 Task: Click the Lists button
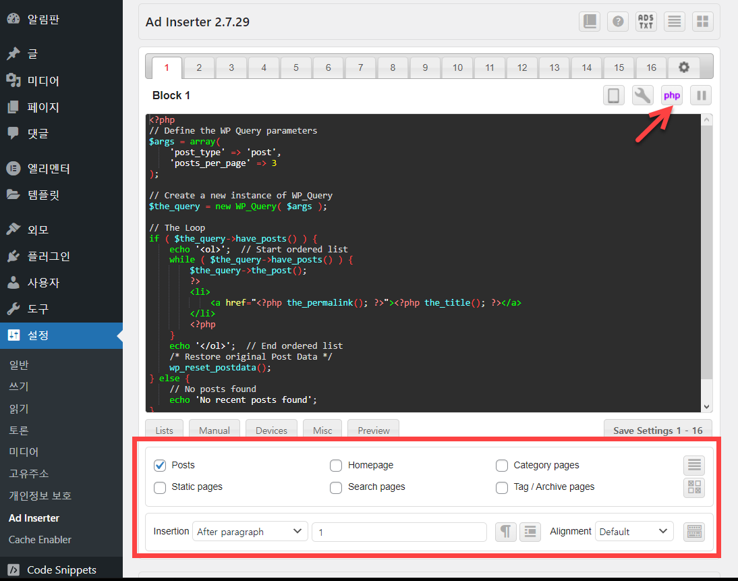pyautogui.click(x=164, y=430)
